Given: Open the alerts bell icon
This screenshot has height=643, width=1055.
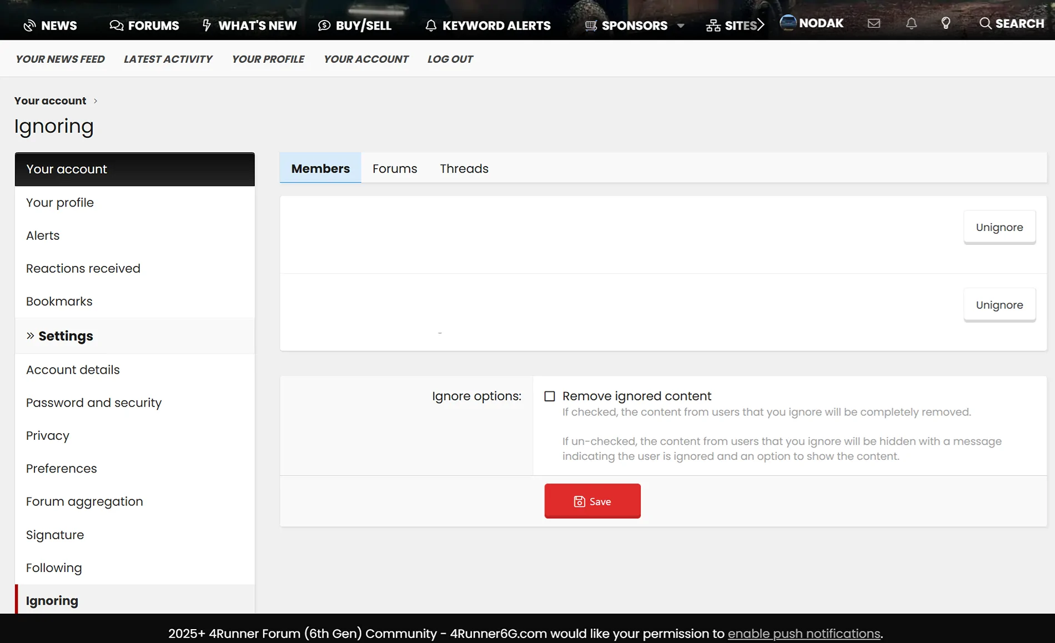Looking at the screenshot, I should (911, 23).
